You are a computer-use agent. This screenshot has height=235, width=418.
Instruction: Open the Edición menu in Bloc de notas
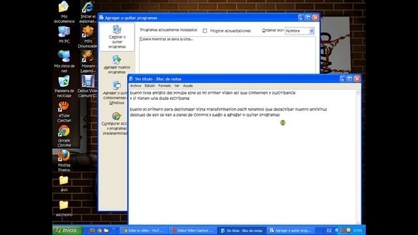pyautogui.click(x=150, y=86)
